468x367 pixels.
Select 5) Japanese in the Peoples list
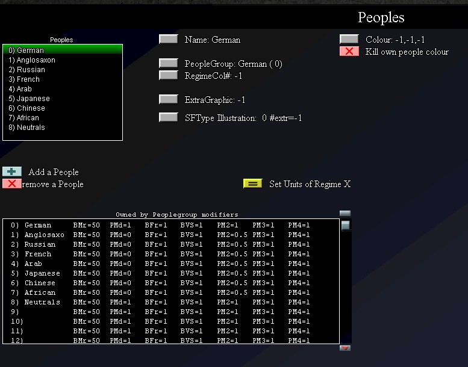click(63, 99)
